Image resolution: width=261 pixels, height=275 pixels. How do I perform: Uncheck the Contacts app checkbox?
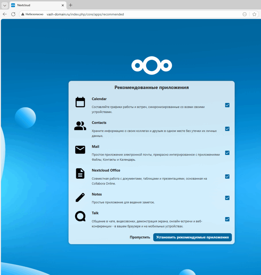pos(227,129)
